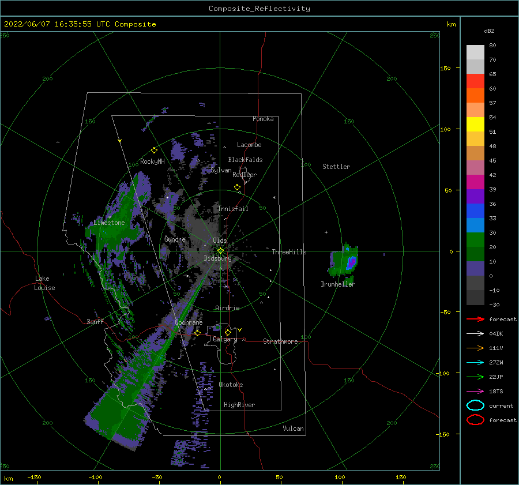Select the 80-70 dBZ light gray swatch
Viewport: 519px width, 485px height.
(x=475, y=52)
